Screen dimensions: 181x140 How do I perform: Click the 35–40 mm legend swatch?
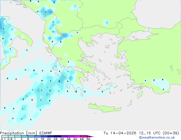point(71,136)
